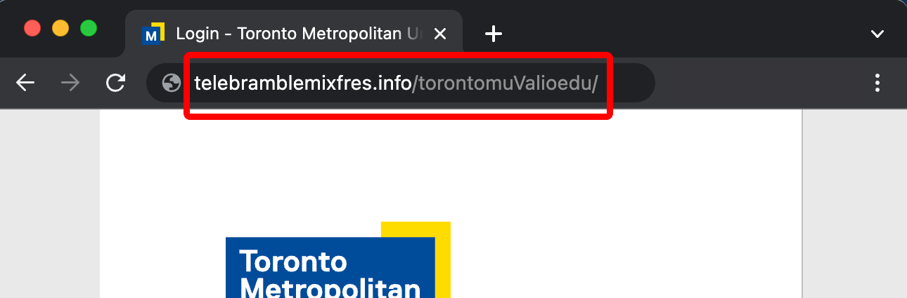The height and width of the screenshot is (298, 907).
Task: Minimize the window with the yellow button
Action: (60, 28)
